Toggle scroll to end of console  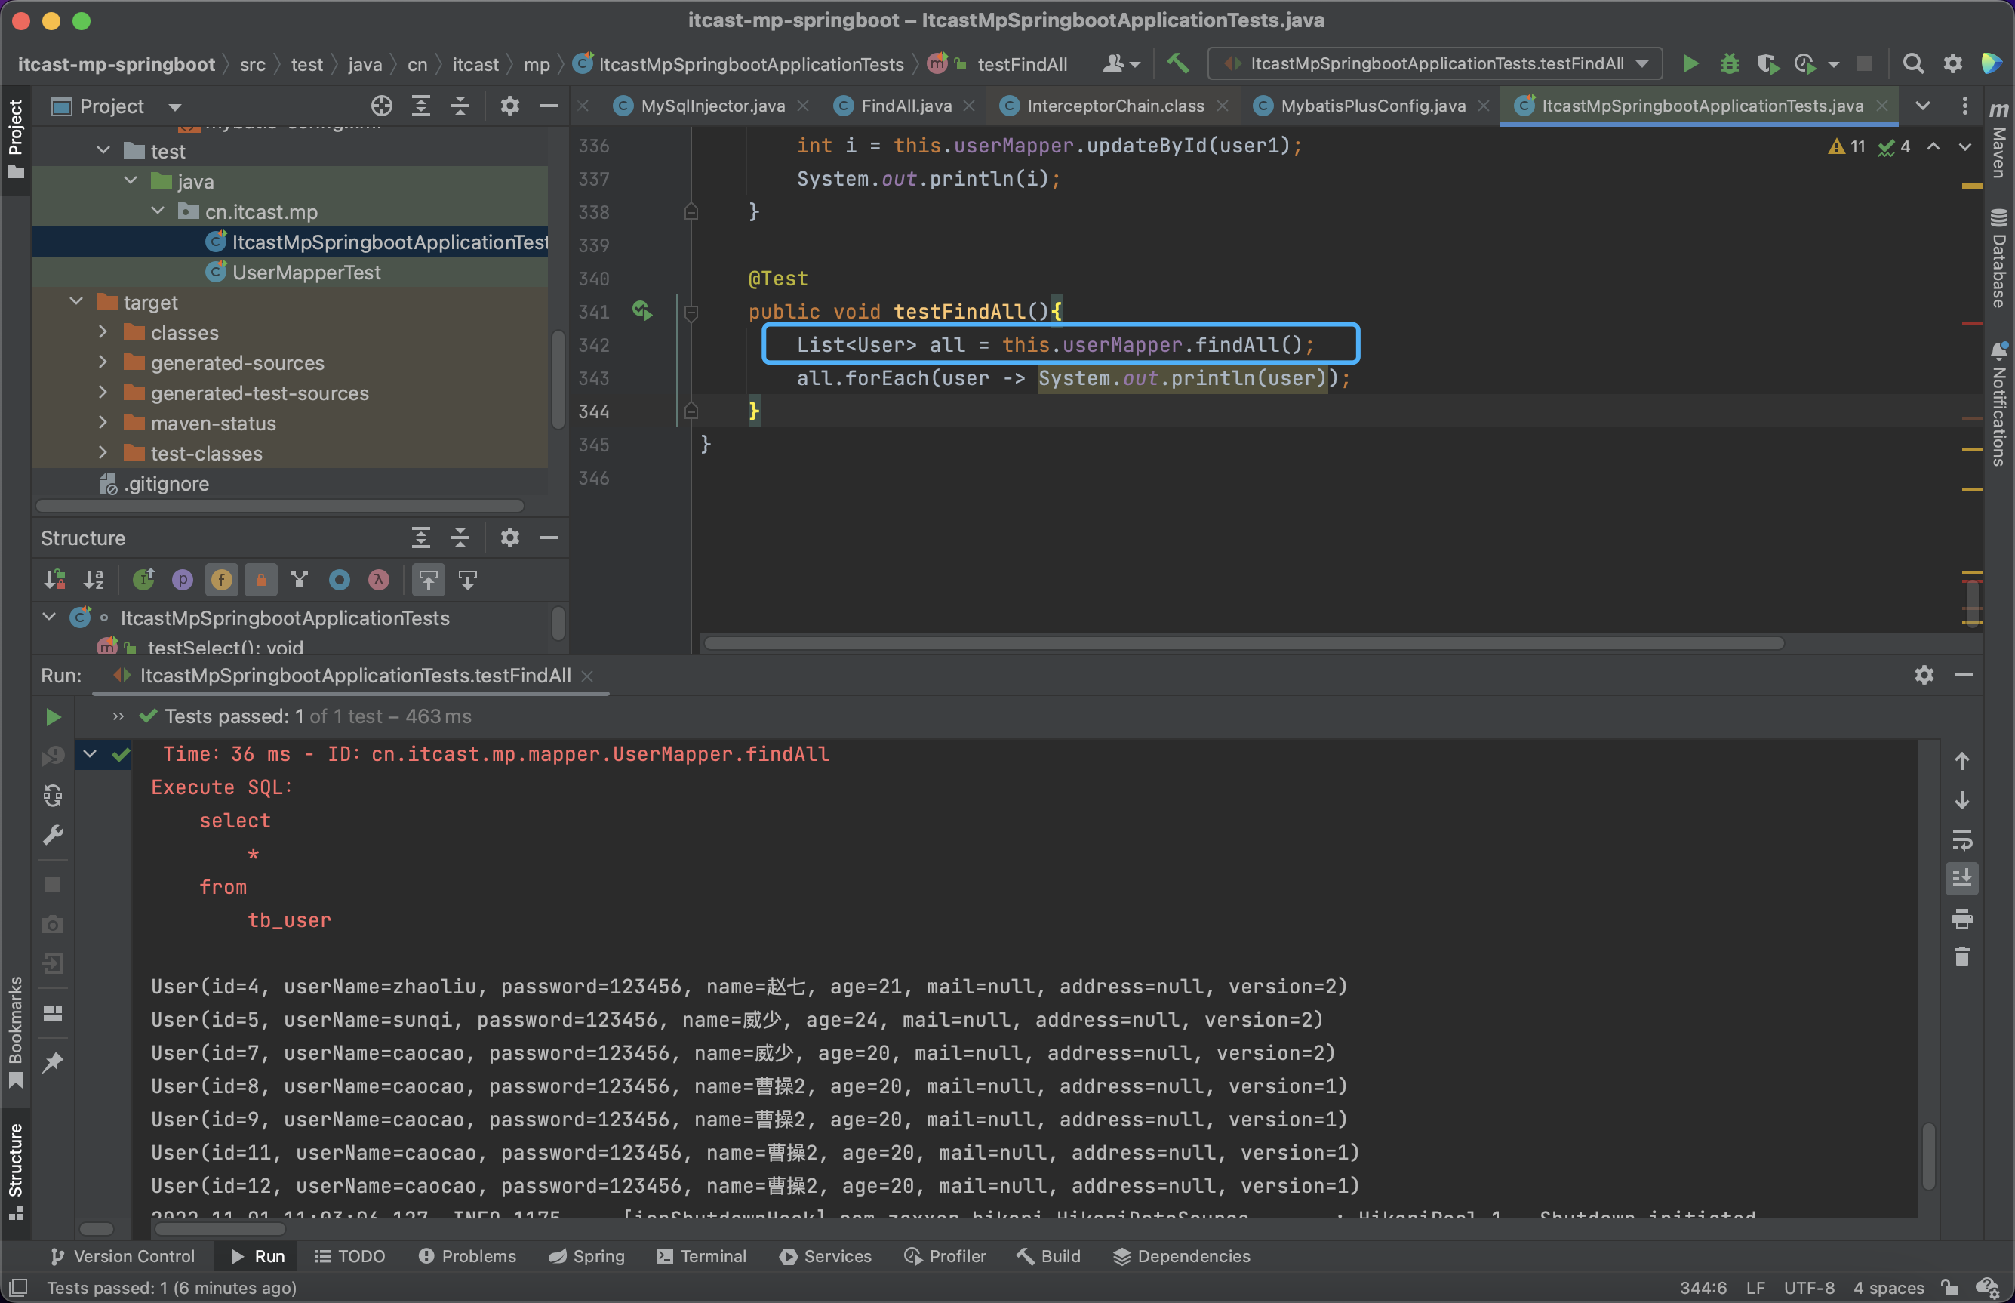point(1961,878)
